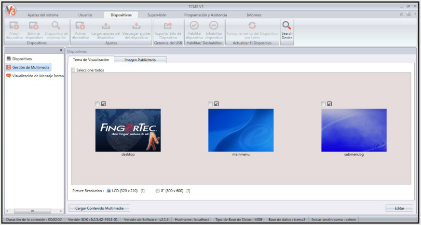Click the left panel scrollbar left arrow
Image resolution: width=421 pixels, height=225 pixels.
(7, 211)
